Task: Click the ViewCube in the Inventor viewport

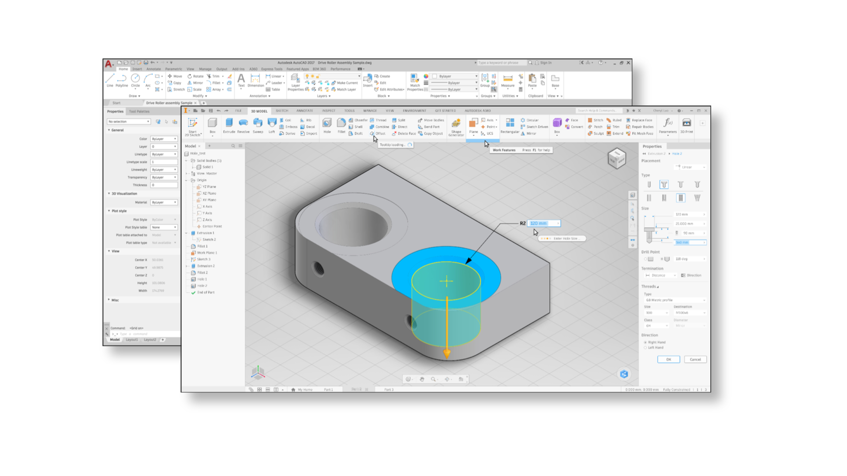Action: [617, 159]
